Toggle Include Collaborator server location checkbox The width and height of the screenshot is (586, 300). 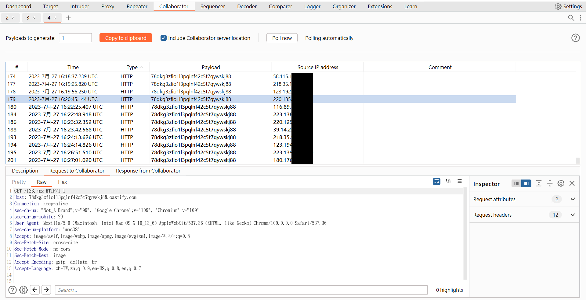[164, 38]
